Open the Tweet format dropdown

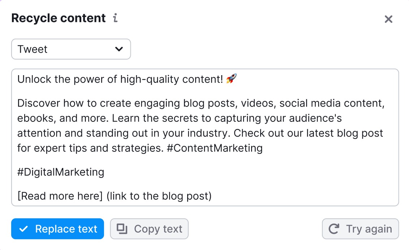[x=71, y=49]
